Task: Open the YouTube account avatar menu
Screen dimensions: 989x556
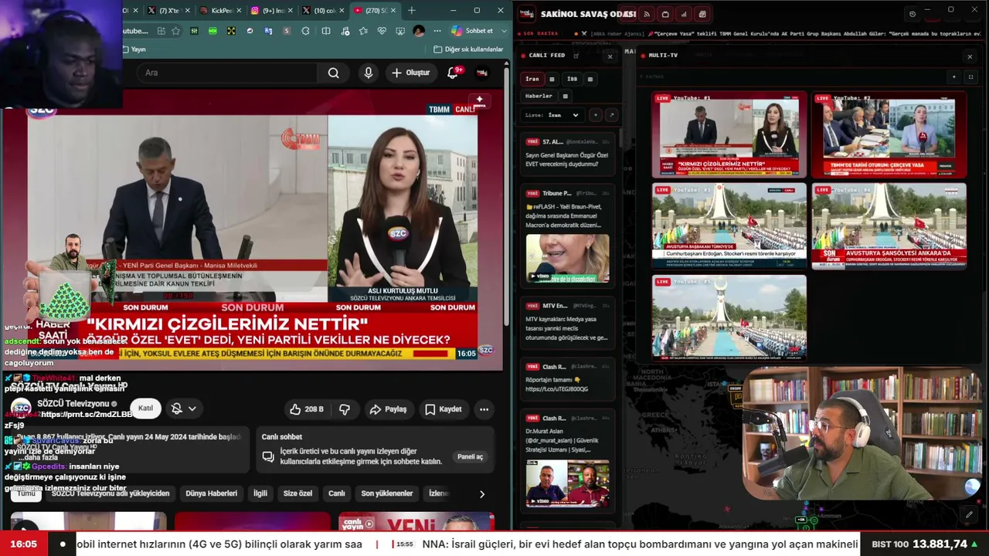Action: pos(482,73)
